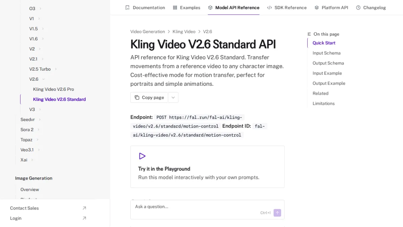
Task: Expand the Topaz chevron
Action: tap(38, 140)
